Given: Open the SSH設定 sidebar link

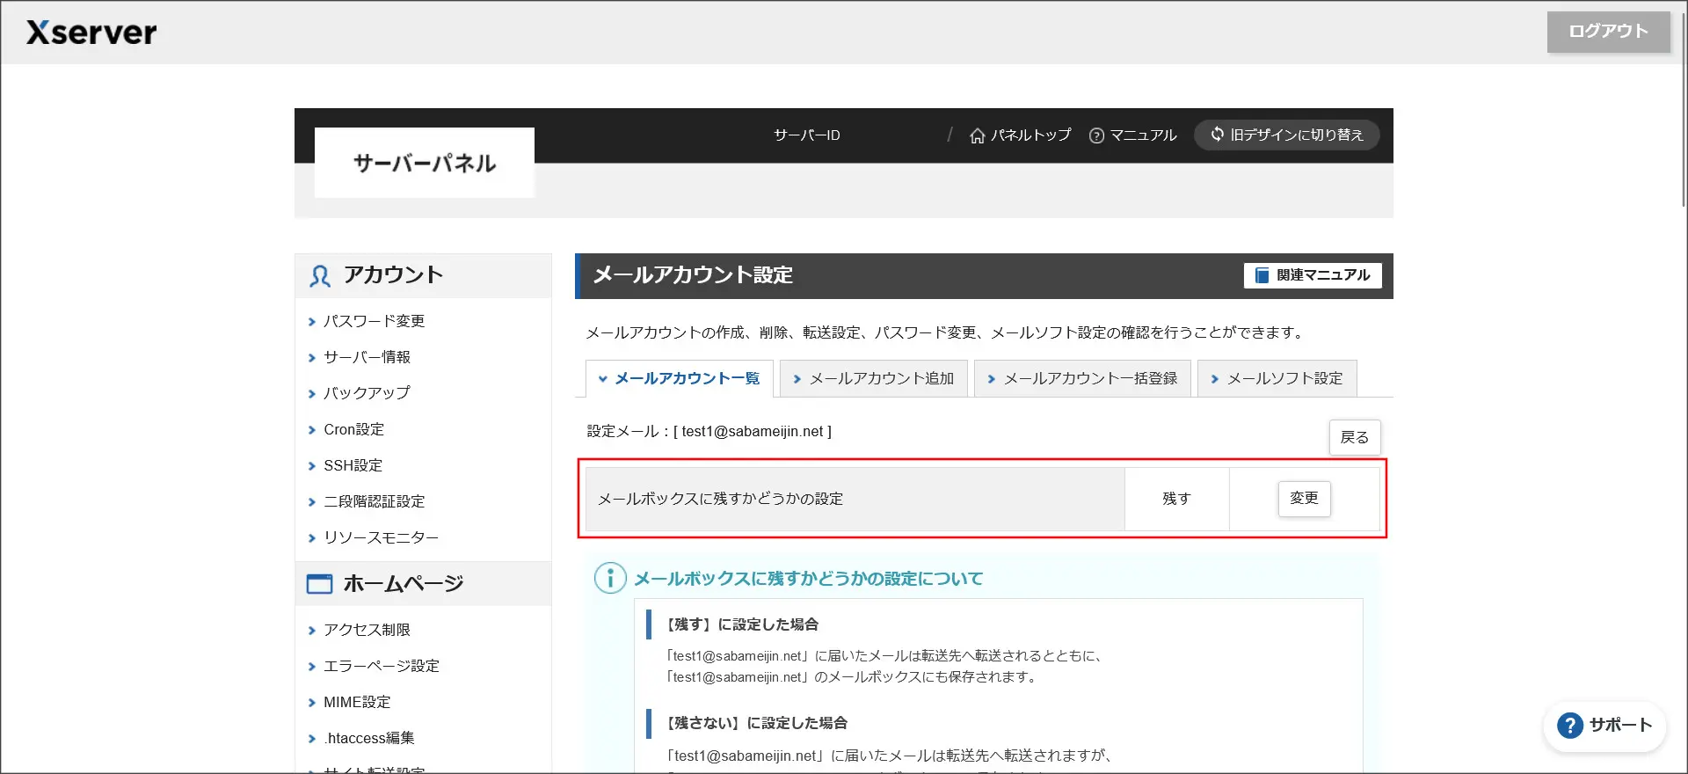Looking at the screenshot, I should (353, 465).
